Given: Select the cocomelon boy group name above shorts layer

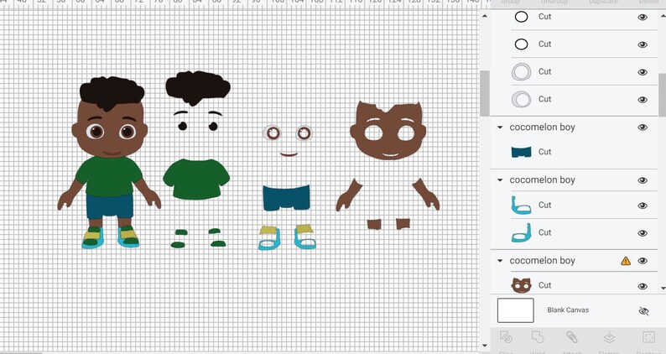Looking at the screenshot, I should [543, 127].
